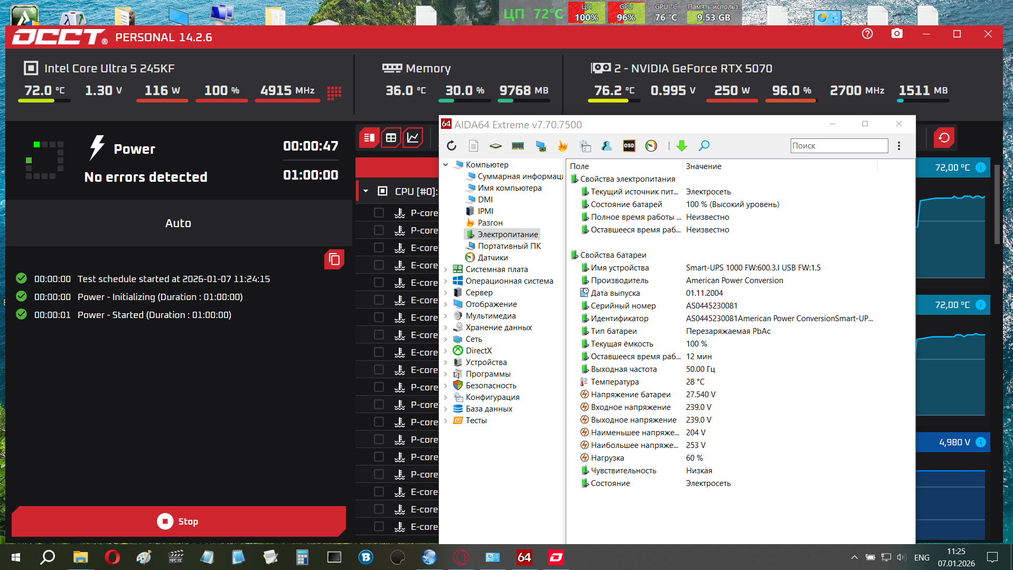The height and width of the screenshot is (570, 1013).
Task: Switch OCCT monitoring to table grid view
Action: coord(391,138)
